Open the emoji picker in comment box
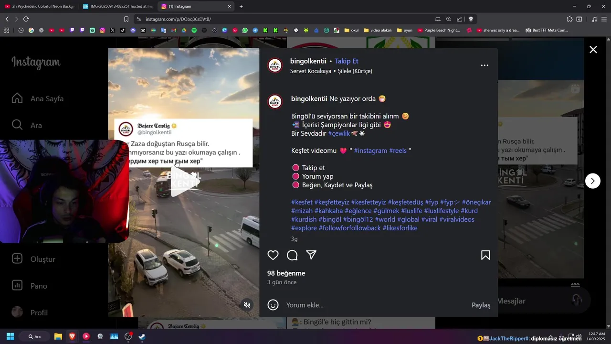The image size is (611, 344). coord(273,305)
